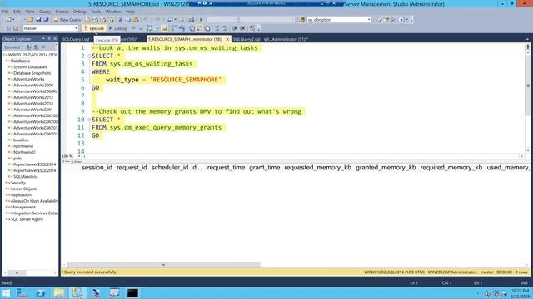Close the 5_RESOURCE_SEMAPH tab
This screenshot has width=533, height=299.
click(x=227, y=39)
